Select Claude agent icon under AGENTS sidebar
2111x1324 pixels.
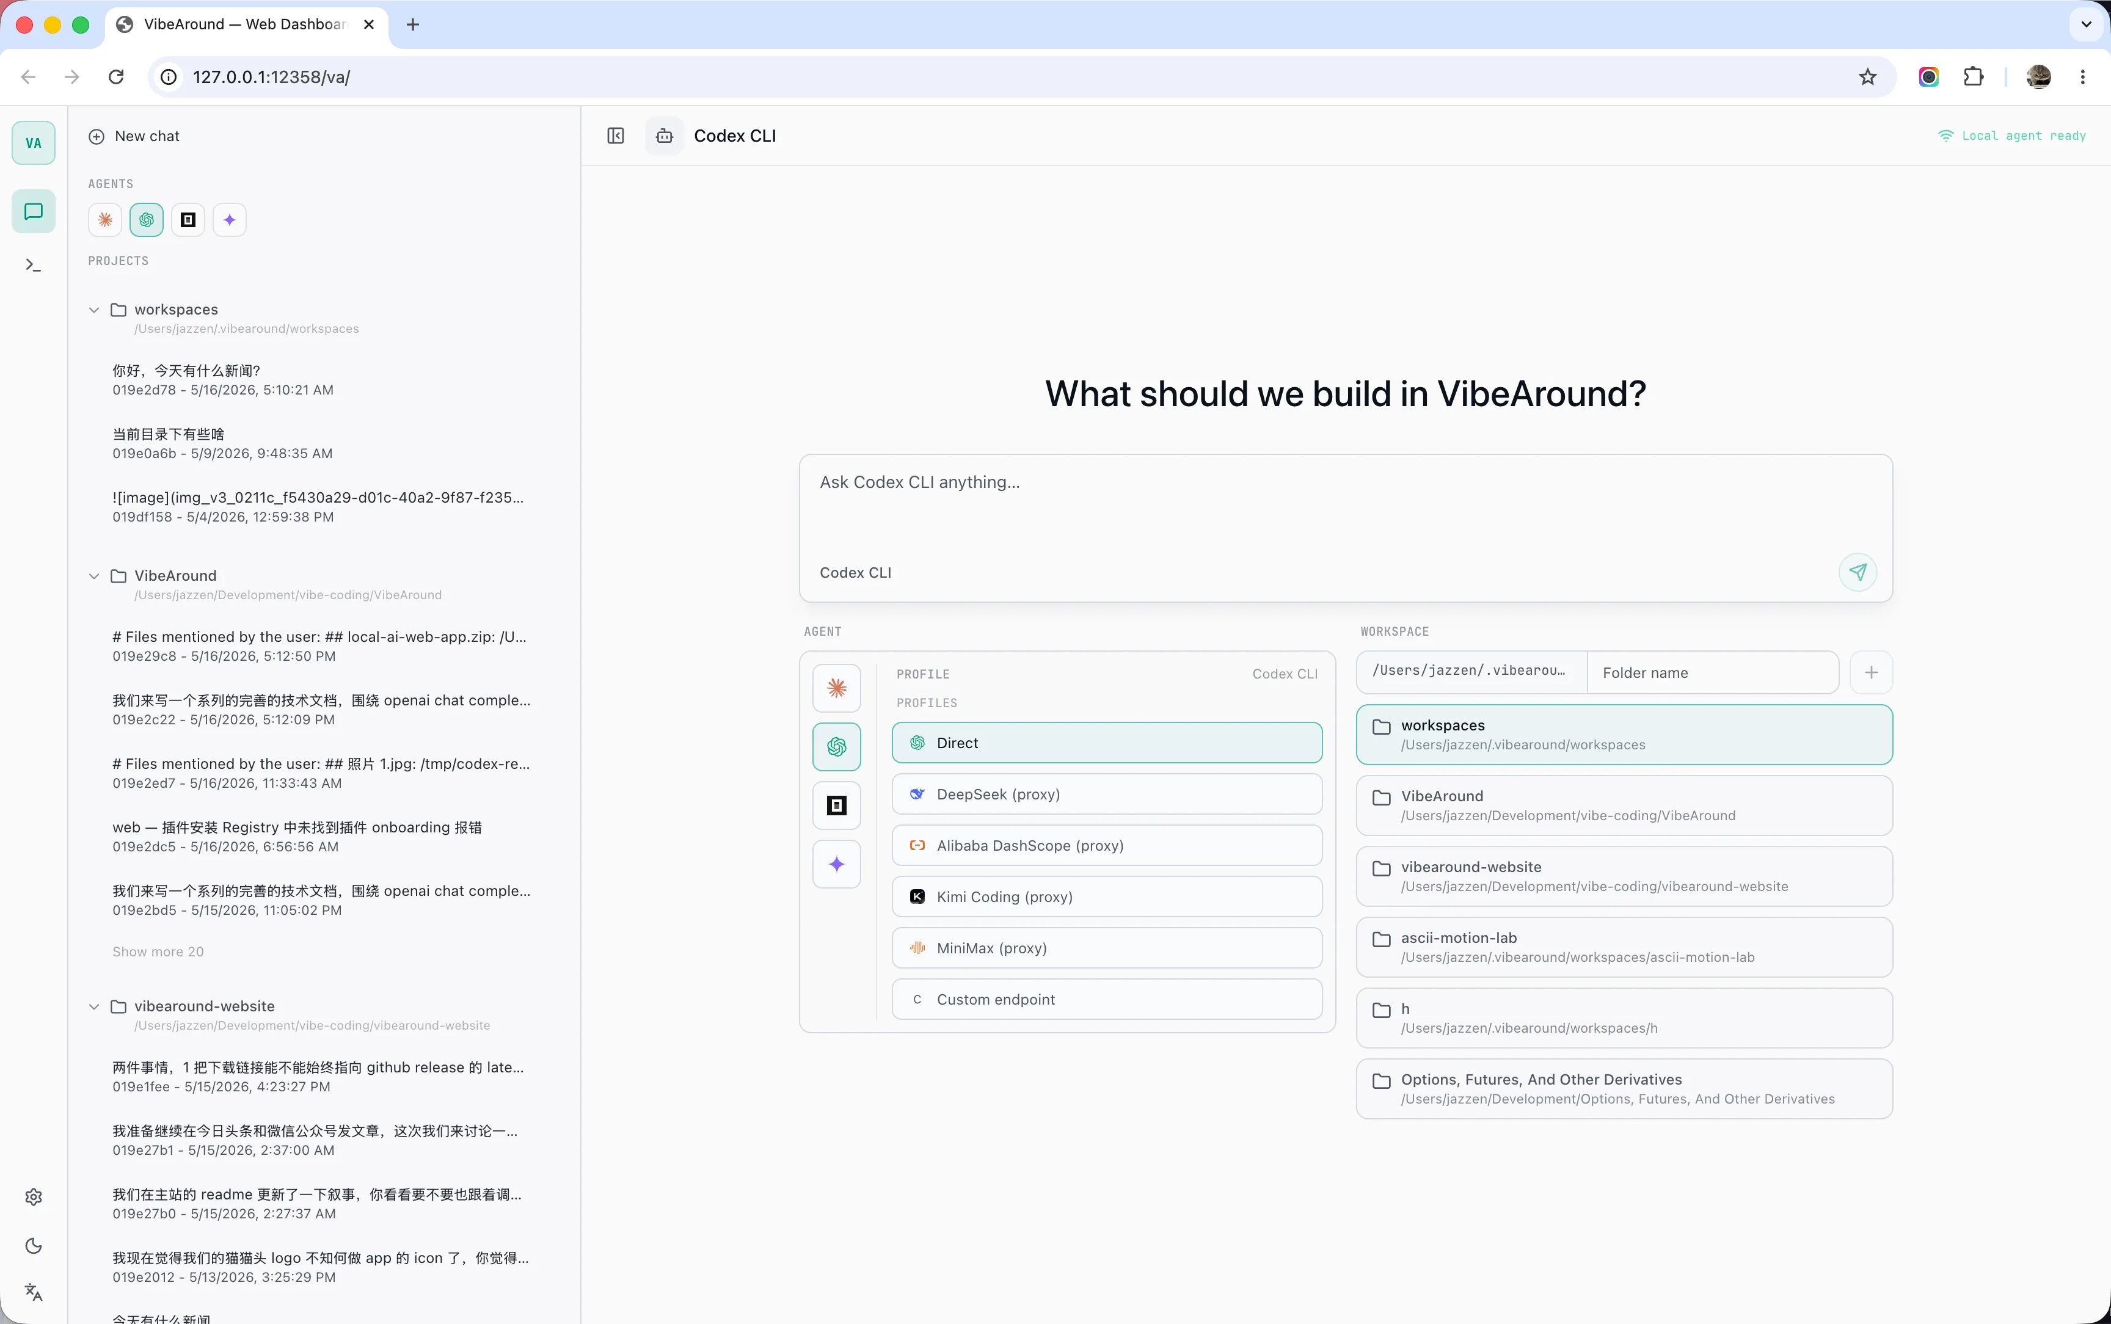(105, 220)
